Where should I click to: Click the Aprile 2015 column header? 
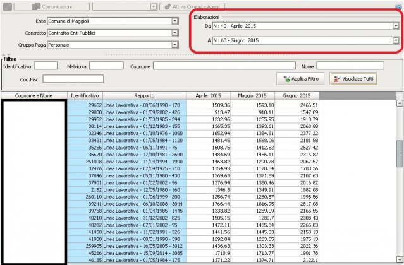208,96
